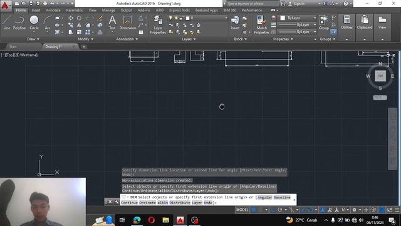Screen dimensions: 401x226
Task: Click the Offset tool icon
Action: [x=100, y=32]
